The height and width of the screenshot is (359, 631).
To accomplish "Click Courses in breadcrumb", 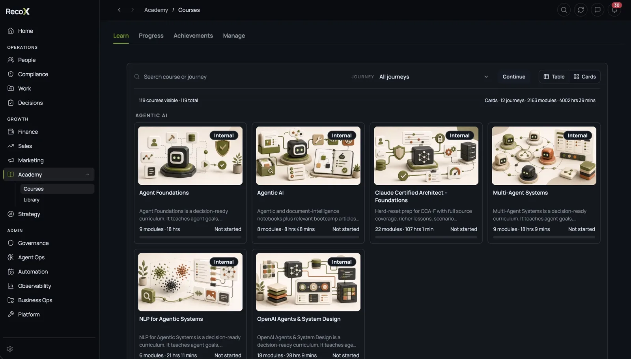I will point(189,10).
